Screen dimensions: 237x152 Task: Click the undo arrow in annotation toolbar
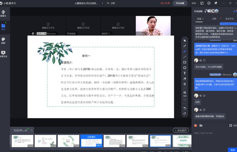[185, 108]
